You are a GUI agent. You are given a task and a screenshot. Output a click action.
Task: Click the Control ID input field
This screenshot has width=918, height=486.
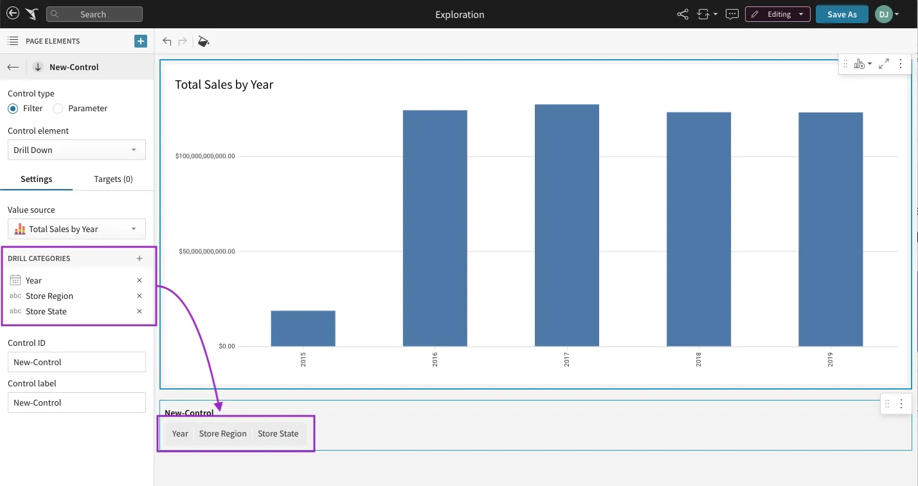point(76,362)
